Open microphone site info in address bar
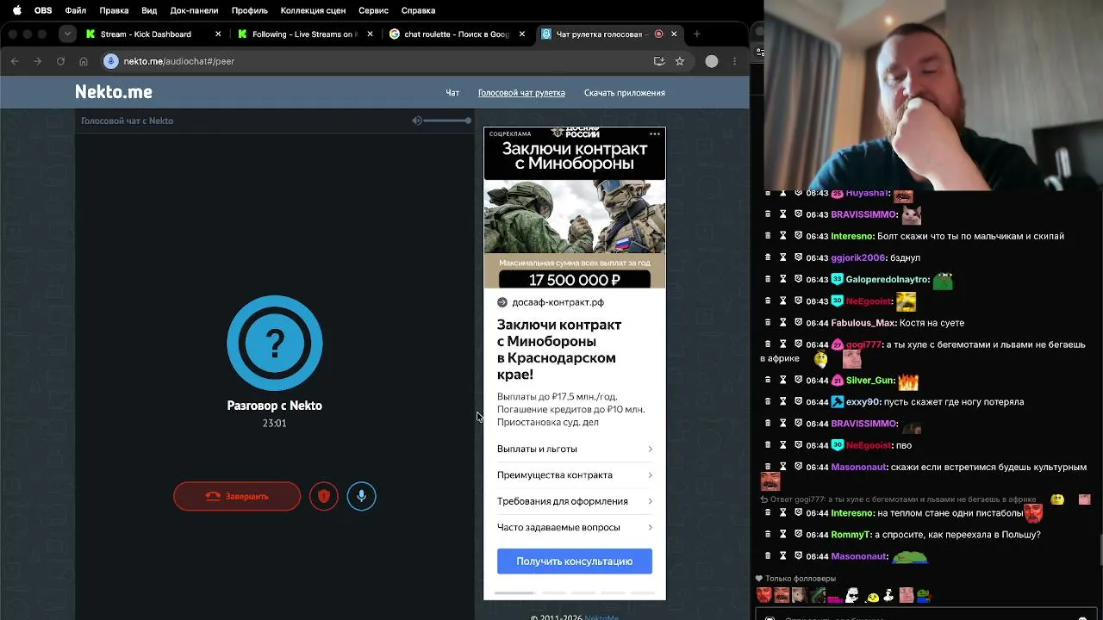Viewport: 1103px width, 620px height. (110, 61)
